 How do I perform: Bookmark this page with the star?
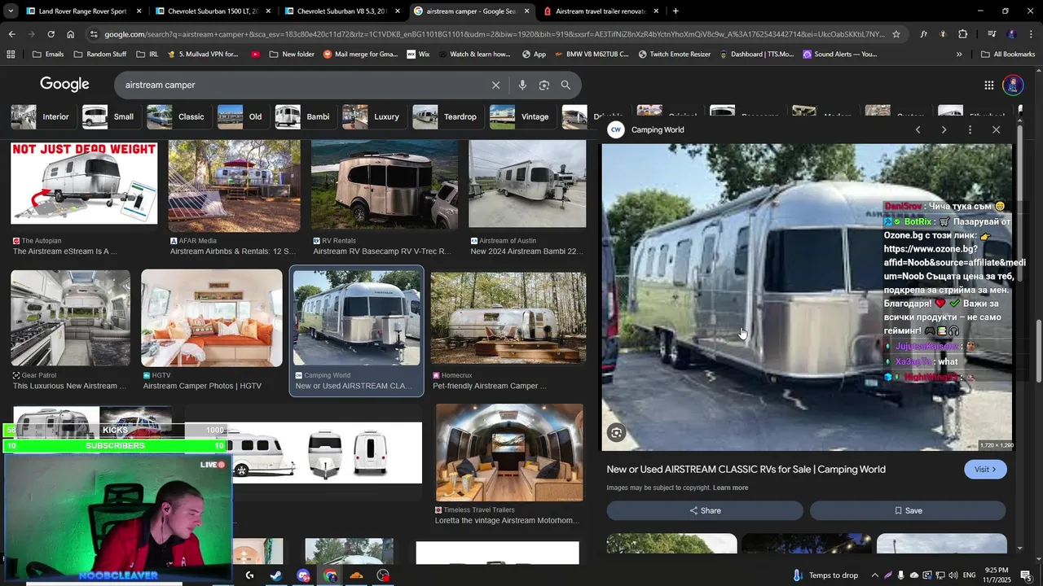click(896, 34)
